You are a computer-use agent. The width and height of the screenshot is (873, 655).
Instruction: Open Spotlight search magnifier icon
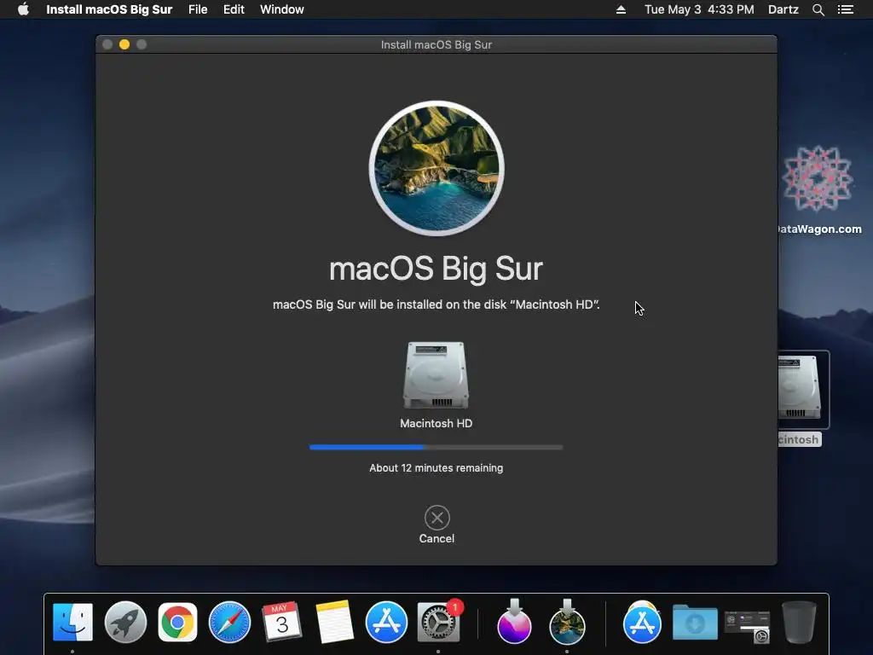[x=818, y=9]
